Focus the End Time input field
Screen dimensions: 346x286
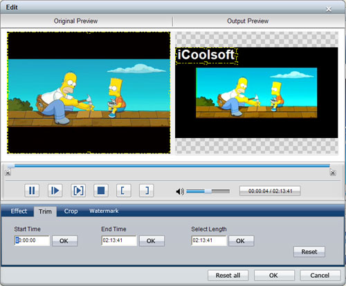click(119, 240)
